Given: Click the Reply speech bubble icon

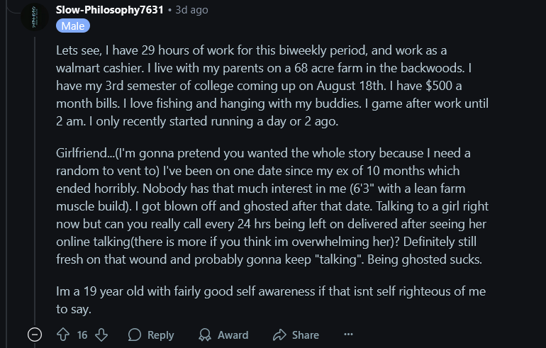Looking at the screenshot, I should coord(135,335).
